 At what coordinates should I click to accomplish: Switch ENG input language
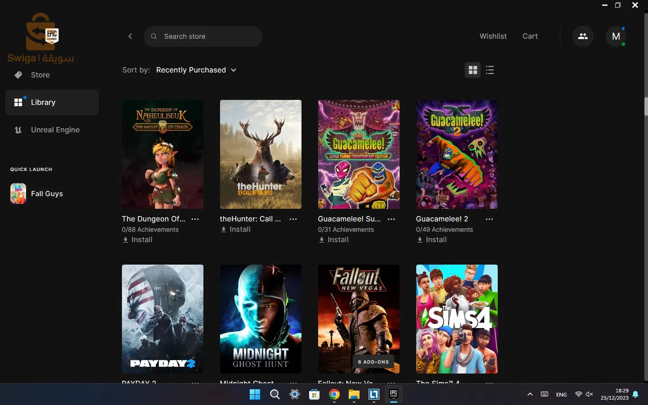click(x=562, y=395)
